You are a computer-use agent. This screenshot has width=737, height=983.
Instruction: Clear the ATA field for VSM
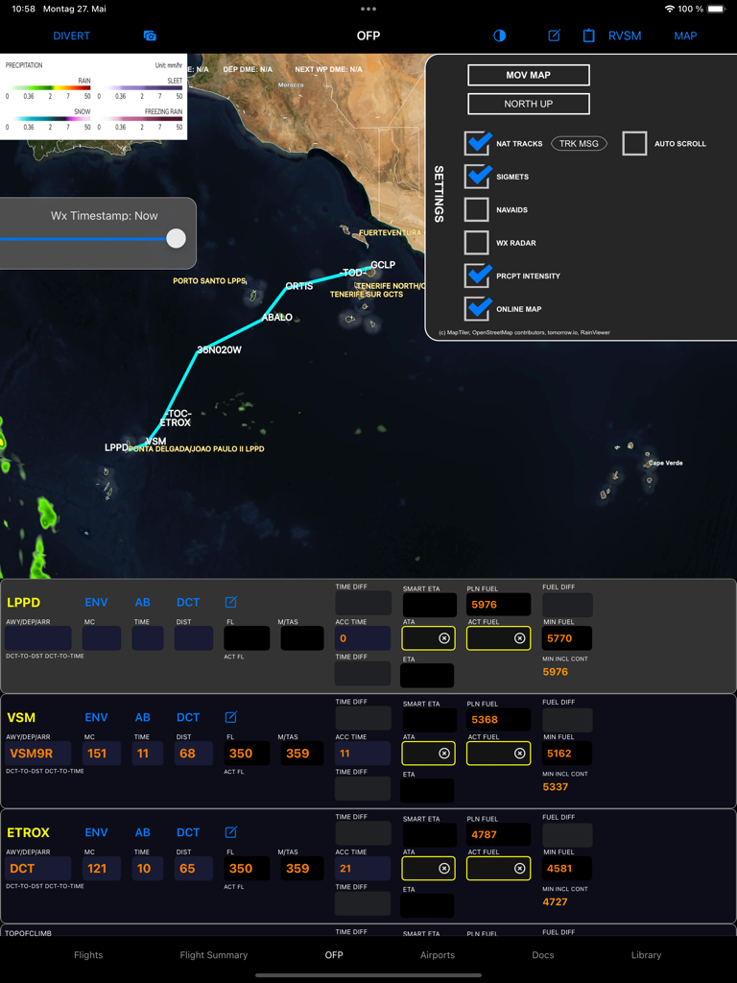[x=443, y=754]
